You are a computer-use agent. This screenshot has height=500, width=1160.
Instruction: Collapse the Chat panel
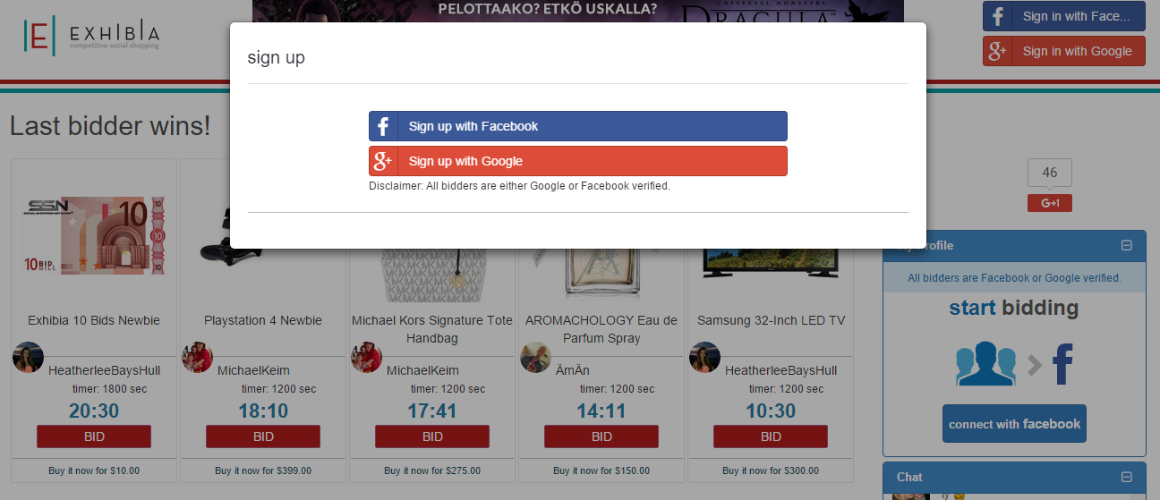[1127, 477]
